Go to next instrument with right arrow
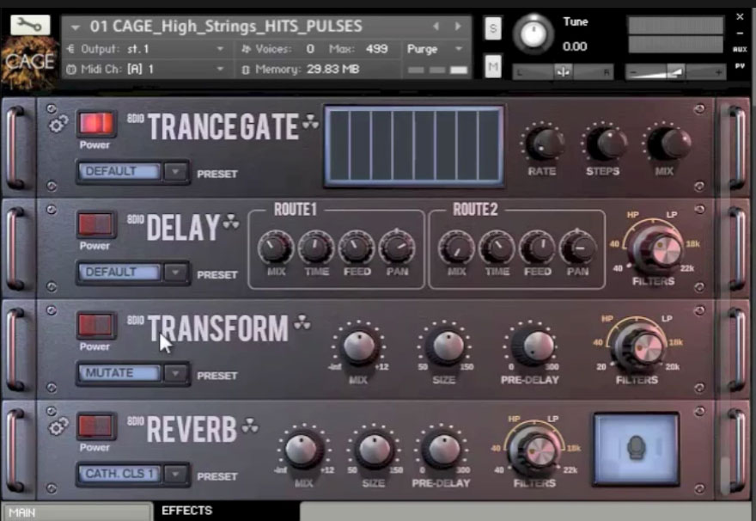The width and height of the screenshot is (756, 521). [x=458, y=26]
